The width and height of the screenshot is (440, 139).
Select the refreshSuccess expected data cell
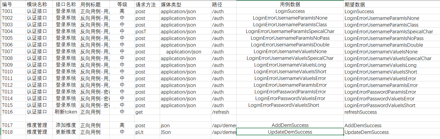360,112
